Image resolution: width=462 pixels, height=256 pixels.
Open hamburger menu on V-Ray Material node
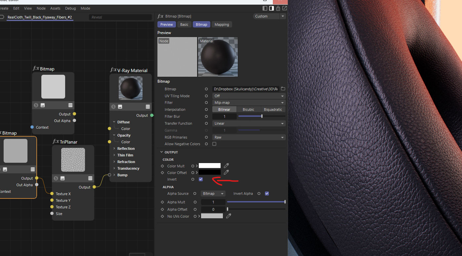click(x=148, y=107)
